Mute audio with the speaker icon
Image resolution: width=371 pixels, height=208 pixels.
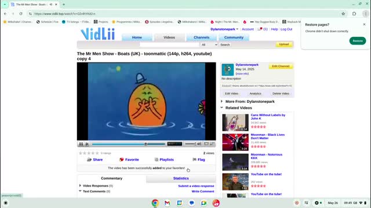click(199, 144)
